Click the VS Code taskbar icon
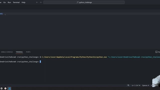 point(9,88)
